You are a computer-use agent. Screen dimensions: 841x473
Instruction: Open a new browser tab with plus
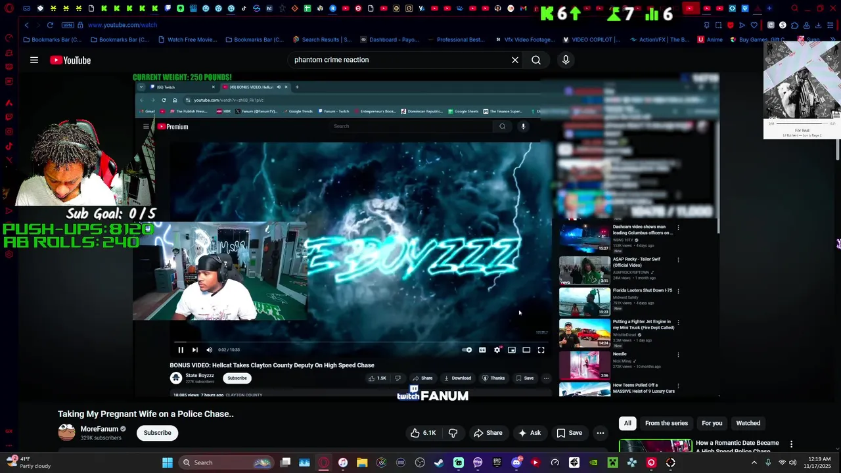tap(769, 9)
